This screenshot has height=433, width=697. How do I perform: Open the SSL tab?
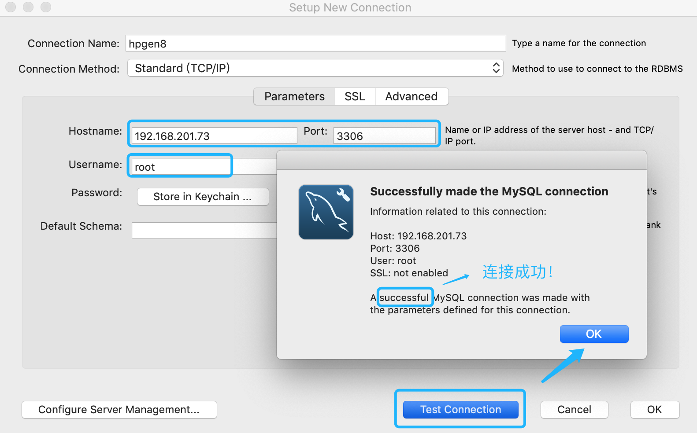355,96
